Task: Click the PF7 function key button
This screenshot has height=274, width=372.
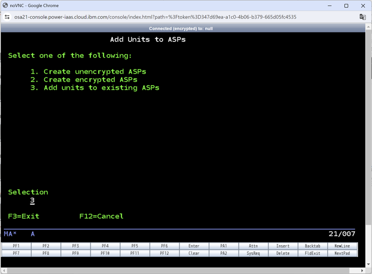Action: (x=16, y=253)
